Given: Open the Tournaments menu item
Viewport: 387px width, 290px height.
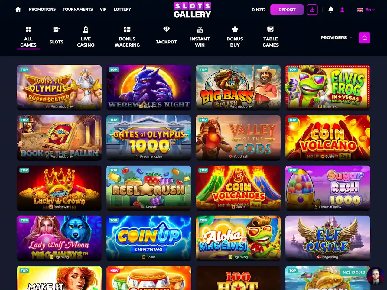Looking at the screenshot, I should click(x=78, y=9).
